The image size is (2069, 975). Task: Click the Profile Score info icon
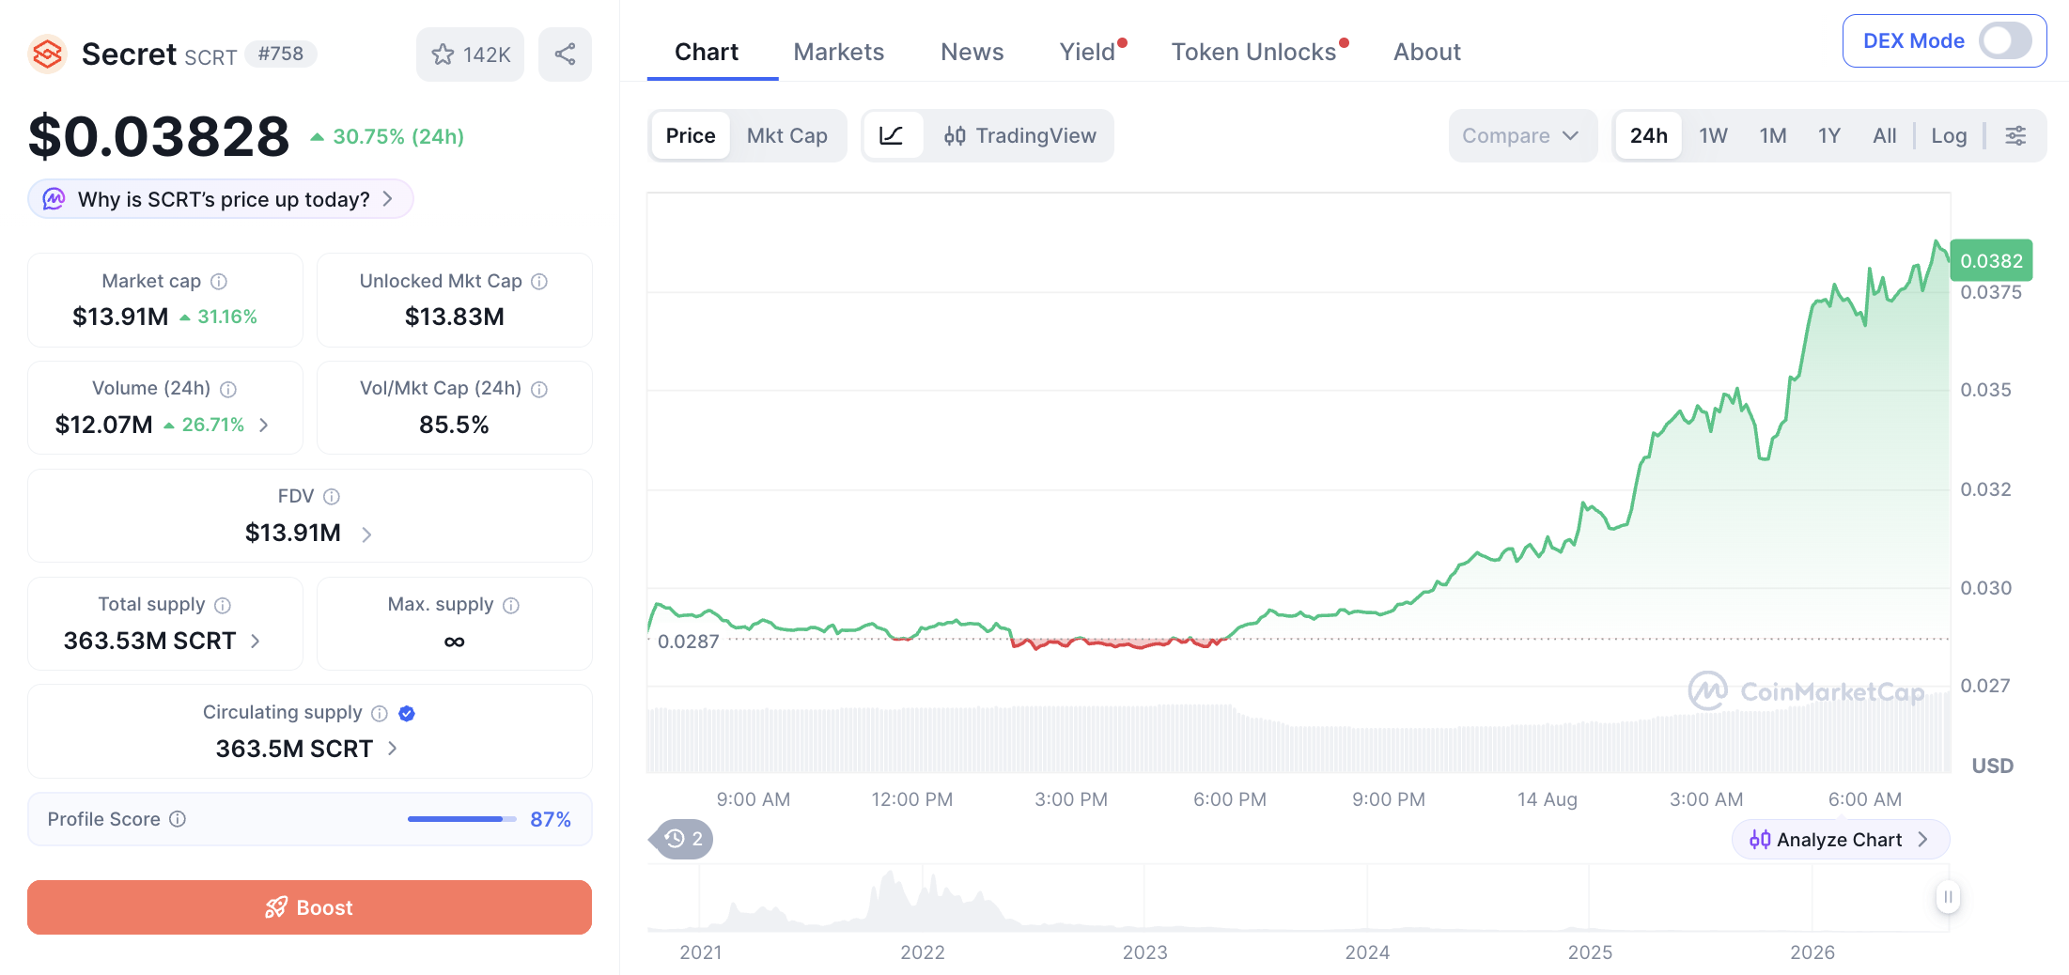click(178, 819)
